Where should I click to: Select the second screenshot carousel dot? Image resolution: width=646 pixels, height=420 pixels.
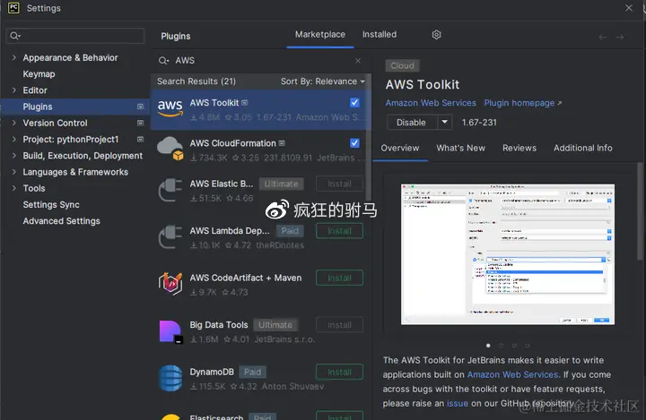click(502, 346)
